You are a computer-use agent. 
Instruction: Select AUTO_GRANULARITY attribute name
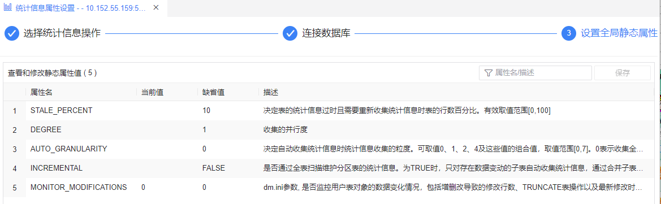pyautogui.click(x=69, y=149)
